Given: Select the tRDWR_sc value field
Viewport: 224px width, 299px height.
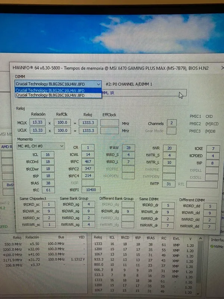Looking at the screenshot, I should pos(49,211).
